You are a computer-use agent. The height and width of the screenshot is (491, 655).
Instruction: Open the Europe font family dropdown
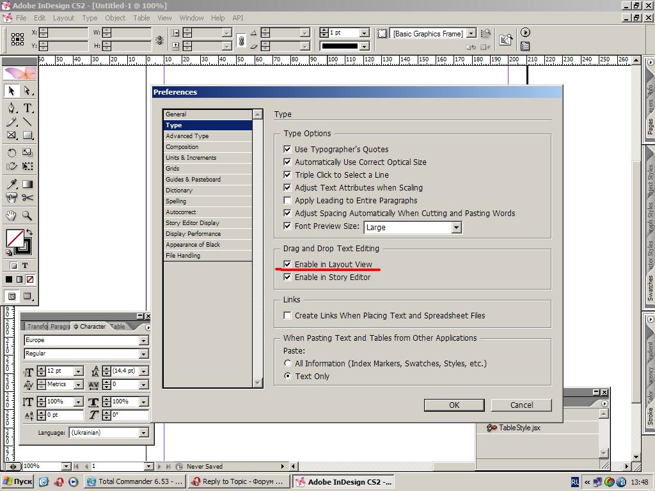click(144, 341)
